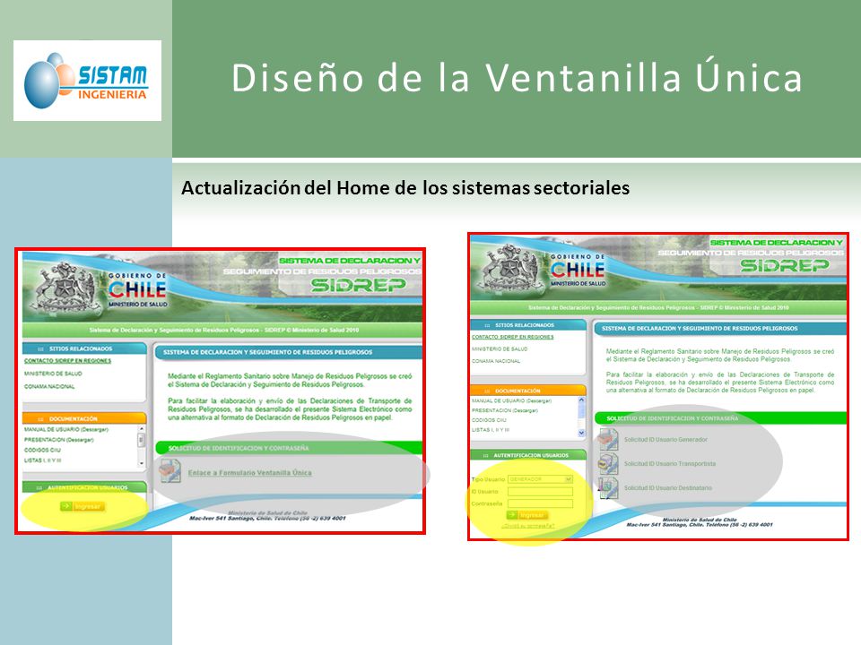Click the Contraseña input field

coord(540,503)
